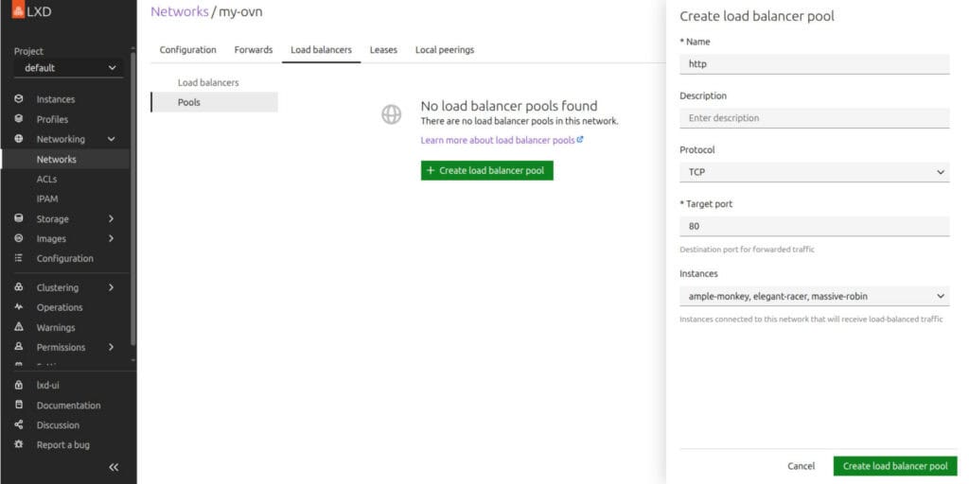Click the globe icon in empty state
969x484 pixels.
(x=391, y=114)
